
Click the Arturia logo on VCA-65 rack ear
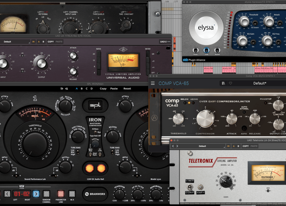tap(155, 118)
